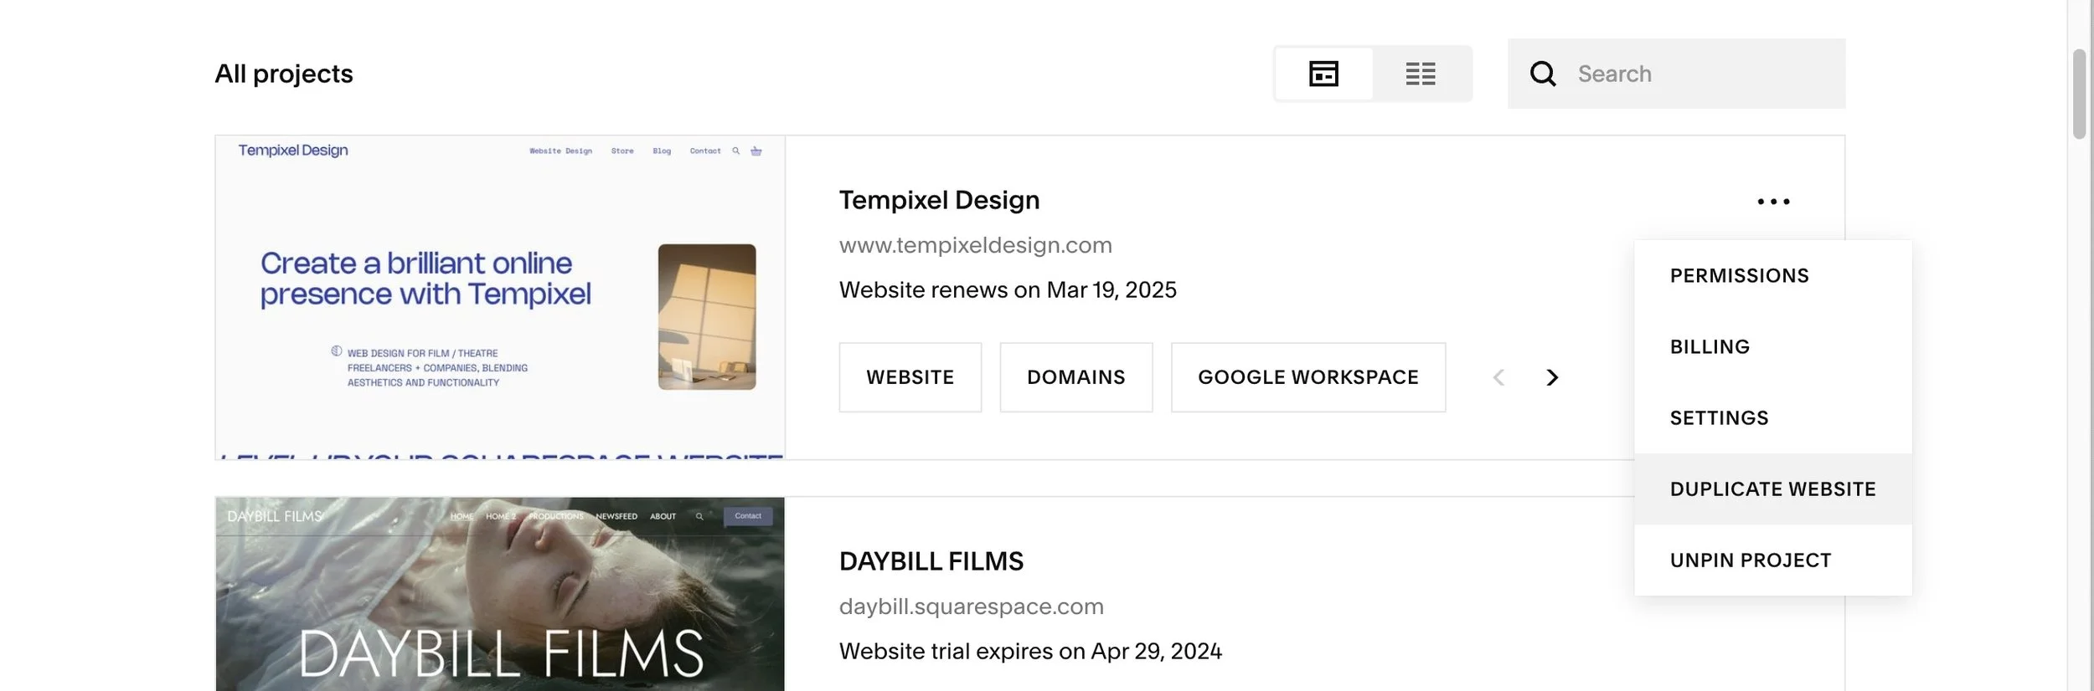The height and width of the screenshot is (691, 2094).
Task: Click 'Website renews on Mar 19, 2025' text
Action: (1008, 290)
